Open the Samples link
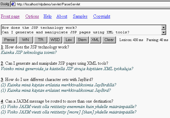170x118 pixels. point(80,17)
